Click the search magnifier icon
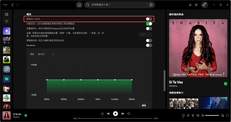Viewport: 231px width, 122px height. (87, 5)
